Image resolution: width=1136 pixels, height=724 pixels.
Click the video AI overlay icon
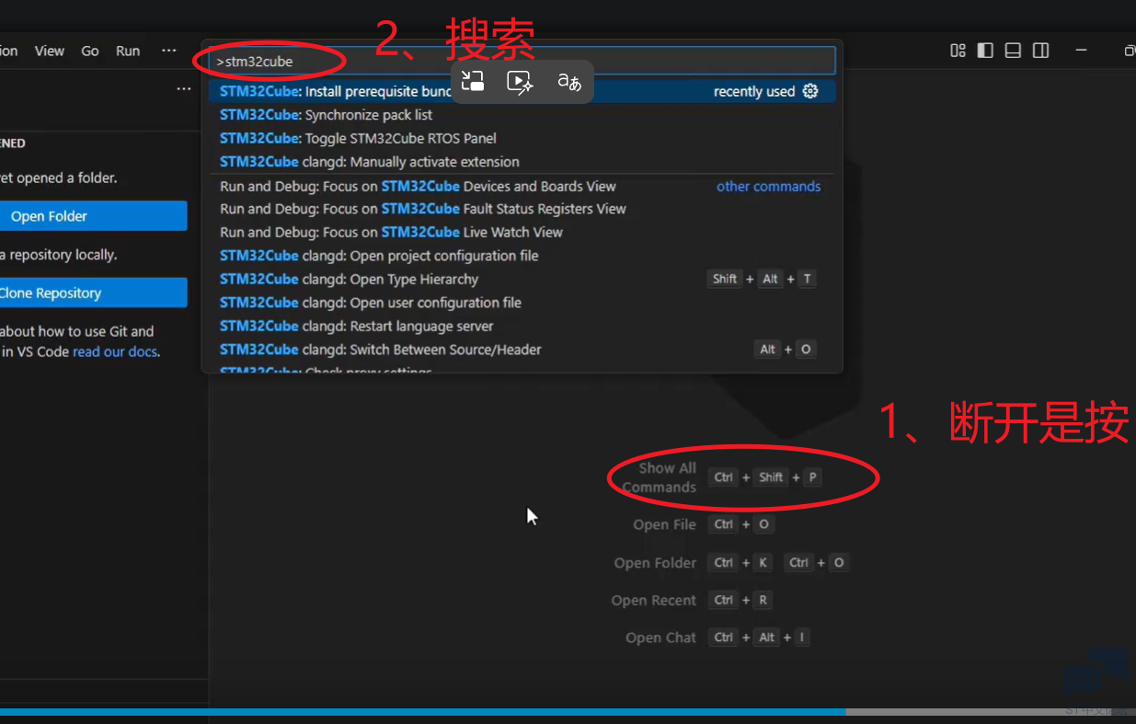coord(521,81)
